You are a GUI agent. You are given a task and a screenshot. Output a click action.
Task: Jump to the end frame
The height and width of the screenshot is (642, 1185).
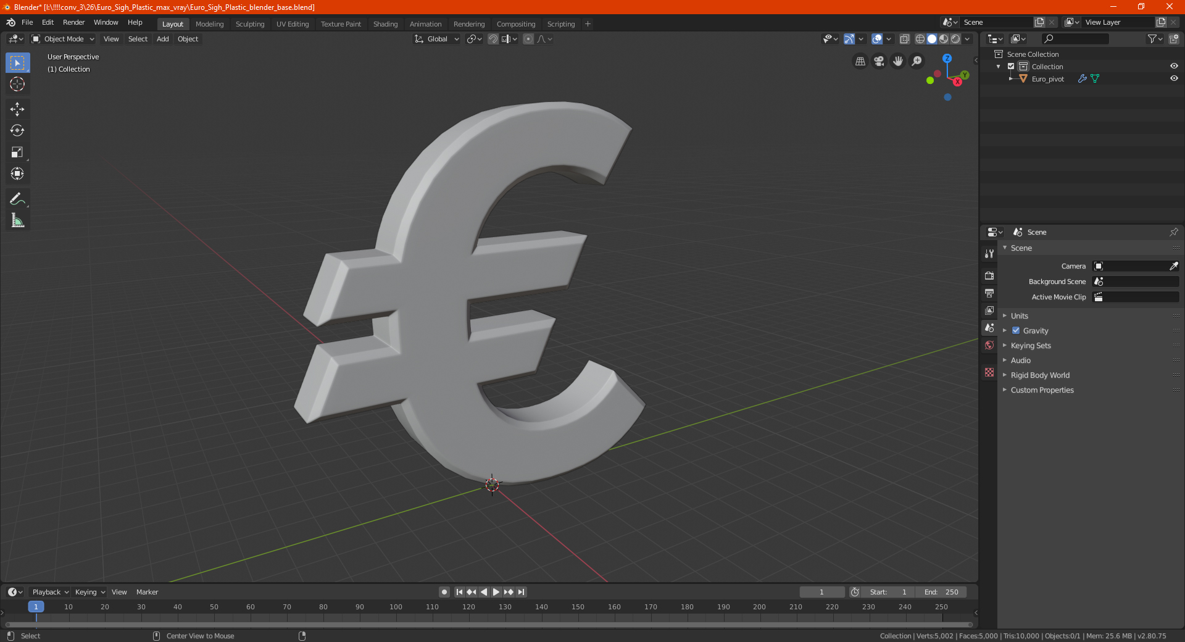[x=522, y=592]
